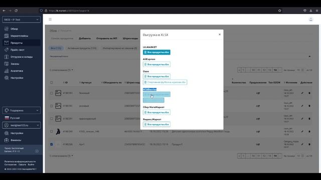This screenshot has width=321, height=180.
Task: Uncheck the Продукт1 row checkbox
Action: click(51, 144)
